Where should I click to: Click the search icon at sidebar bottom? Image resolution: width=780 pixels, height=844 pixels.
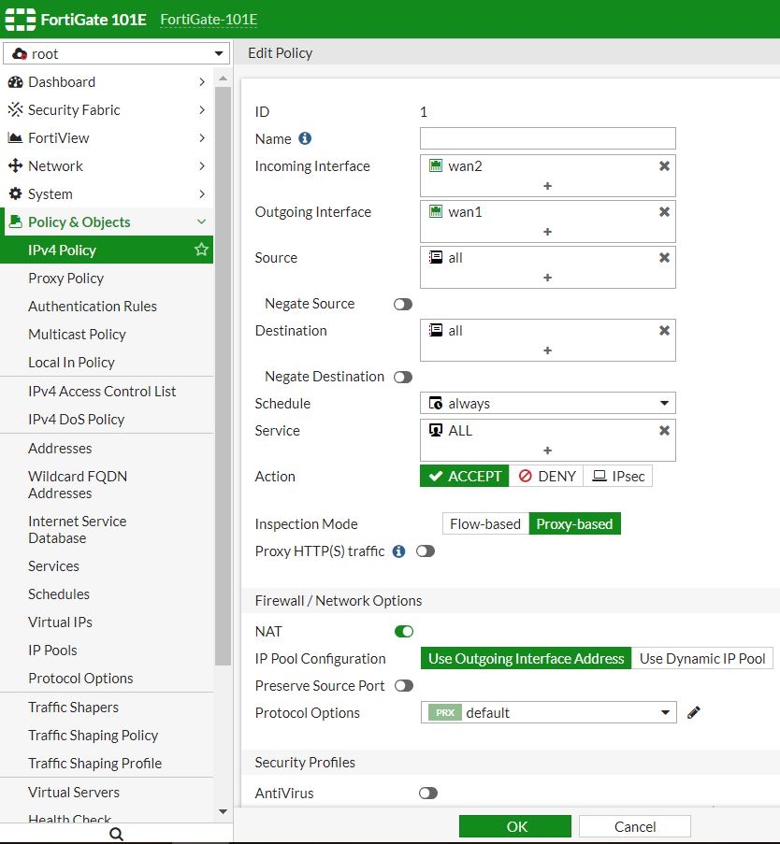116,834
